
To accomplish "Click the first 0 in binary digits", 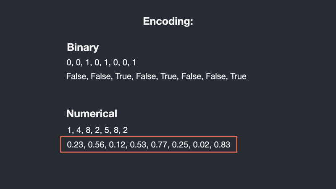I will click(69, 63).
